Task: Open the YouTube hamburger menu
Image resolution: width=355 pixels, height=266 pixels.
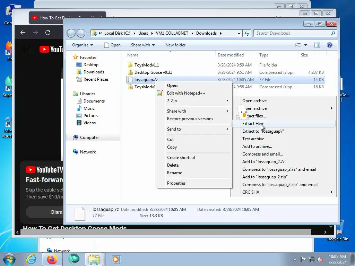Action: pos(27,49)
